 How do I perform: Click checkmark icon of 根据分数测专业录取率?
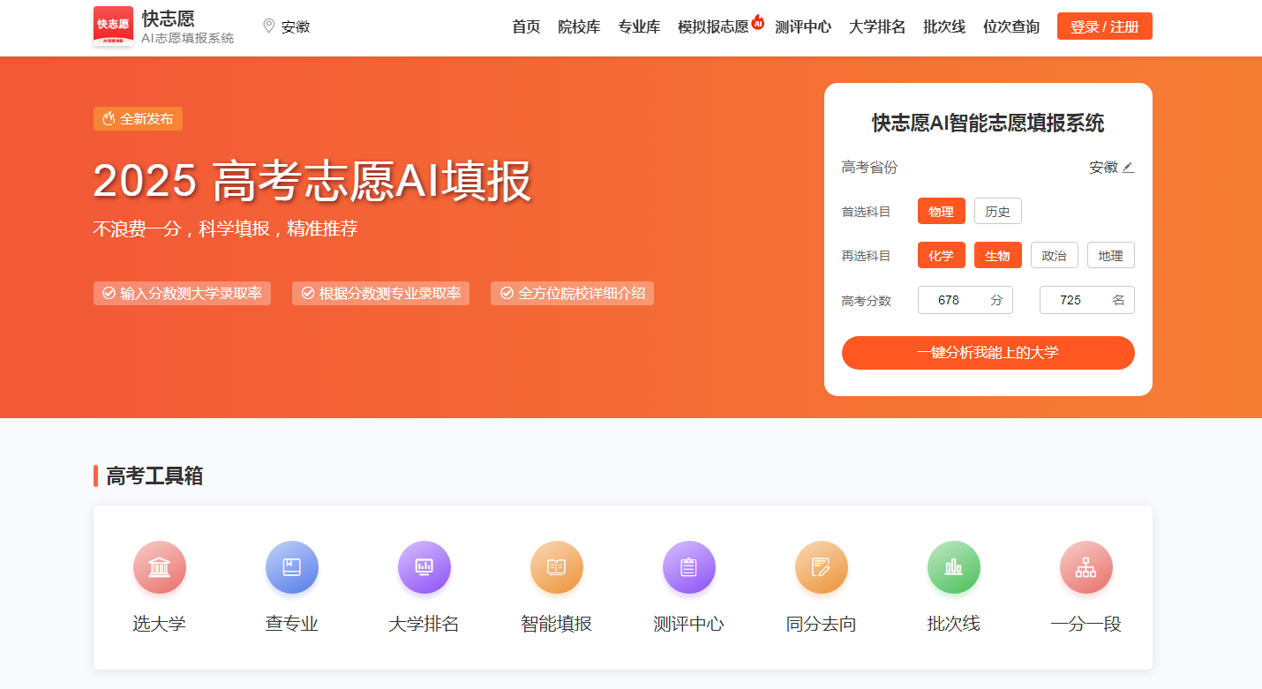308,293
